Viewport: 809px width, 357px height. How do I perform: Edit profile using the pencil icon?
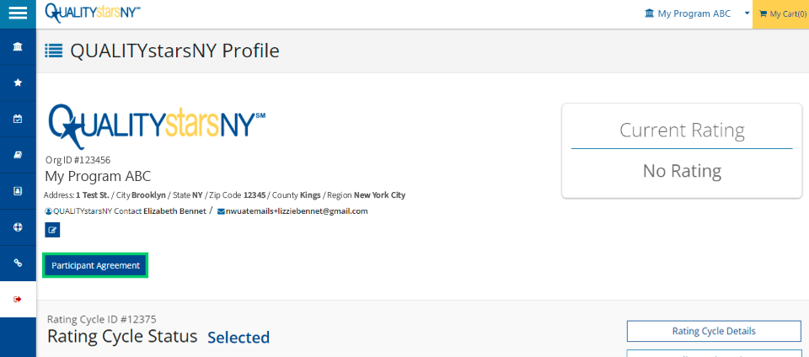point(52,230)
